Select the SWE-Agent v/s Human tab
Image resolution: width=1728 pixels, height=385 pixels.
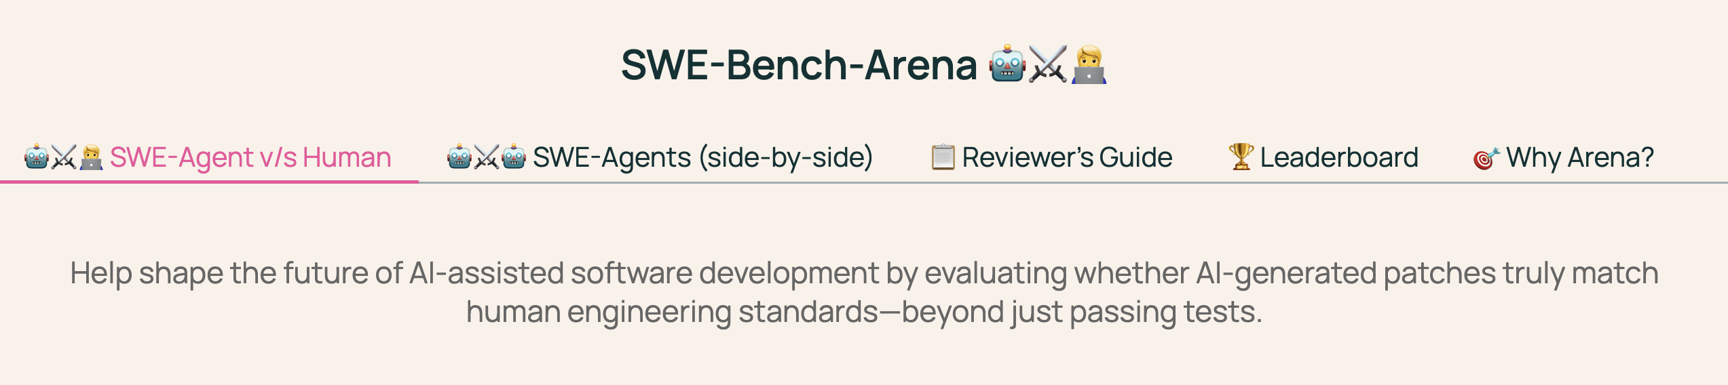pos(250,157)
